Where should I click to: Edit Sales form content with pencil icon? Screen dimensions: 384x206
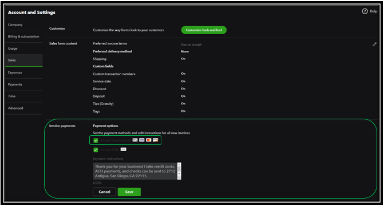(374, 45)
